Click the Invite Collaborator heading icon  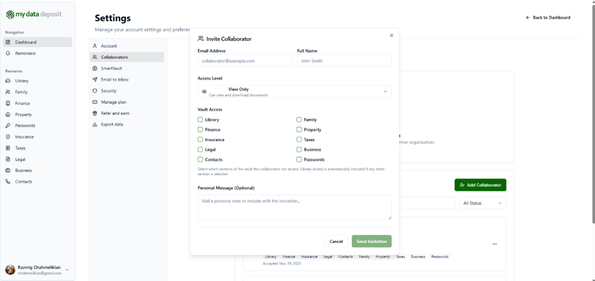pyautogui.click(x=201, y=39)
